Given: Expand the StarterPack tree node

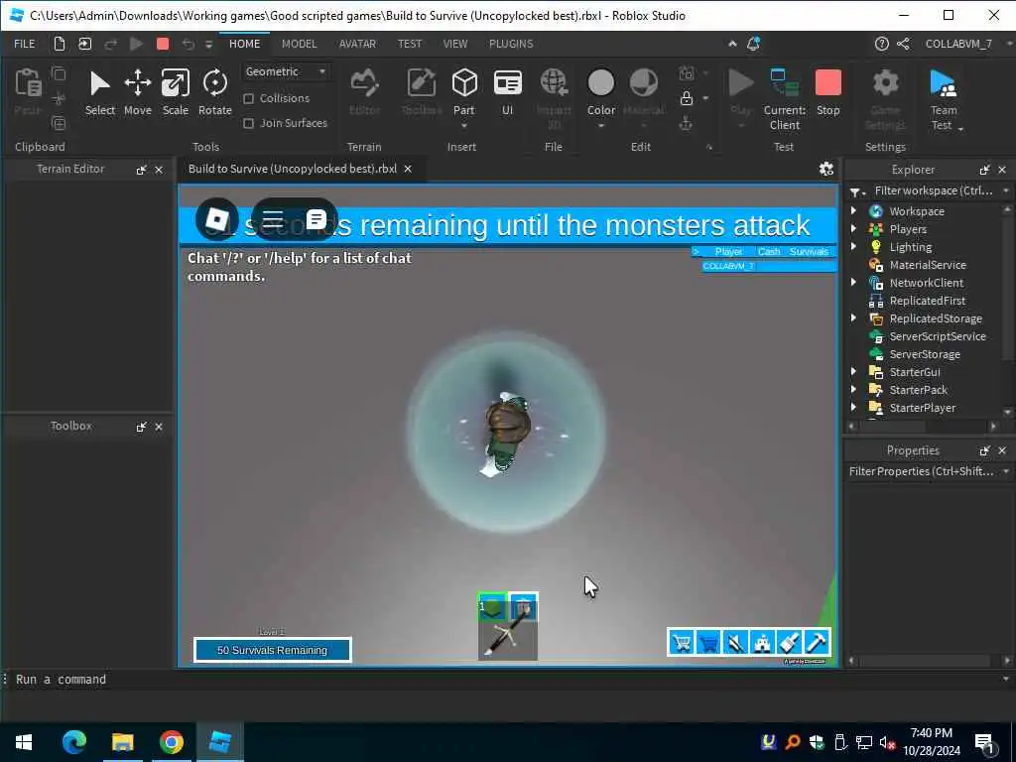Looking at the screenshot, I should [x=853, y=389].
